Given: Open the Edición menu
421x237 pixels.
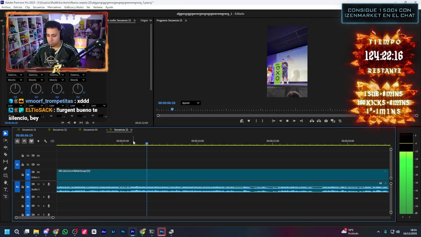Looking at the screenshot, I should click(18, 7).
